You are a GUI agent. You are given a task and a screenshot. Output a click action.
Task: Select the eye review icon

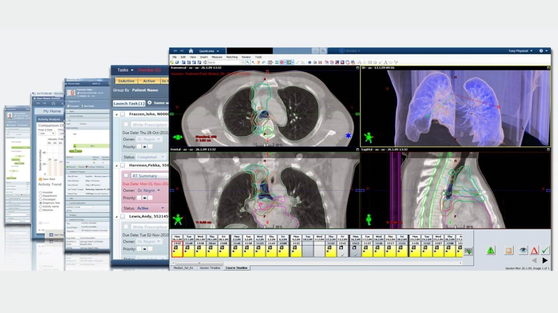point(523,250)
